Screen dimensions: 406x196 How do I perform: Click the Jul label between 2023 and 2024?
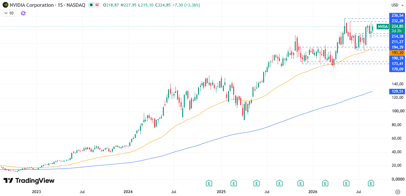click(82, 192)
